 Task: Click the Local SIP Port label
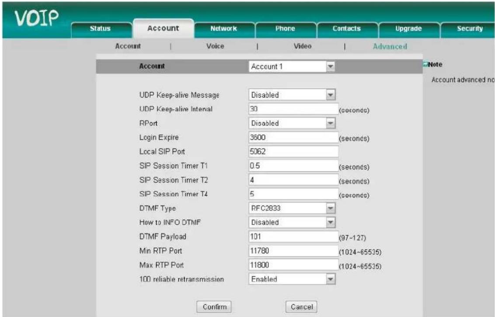click(x=162, y=152)
